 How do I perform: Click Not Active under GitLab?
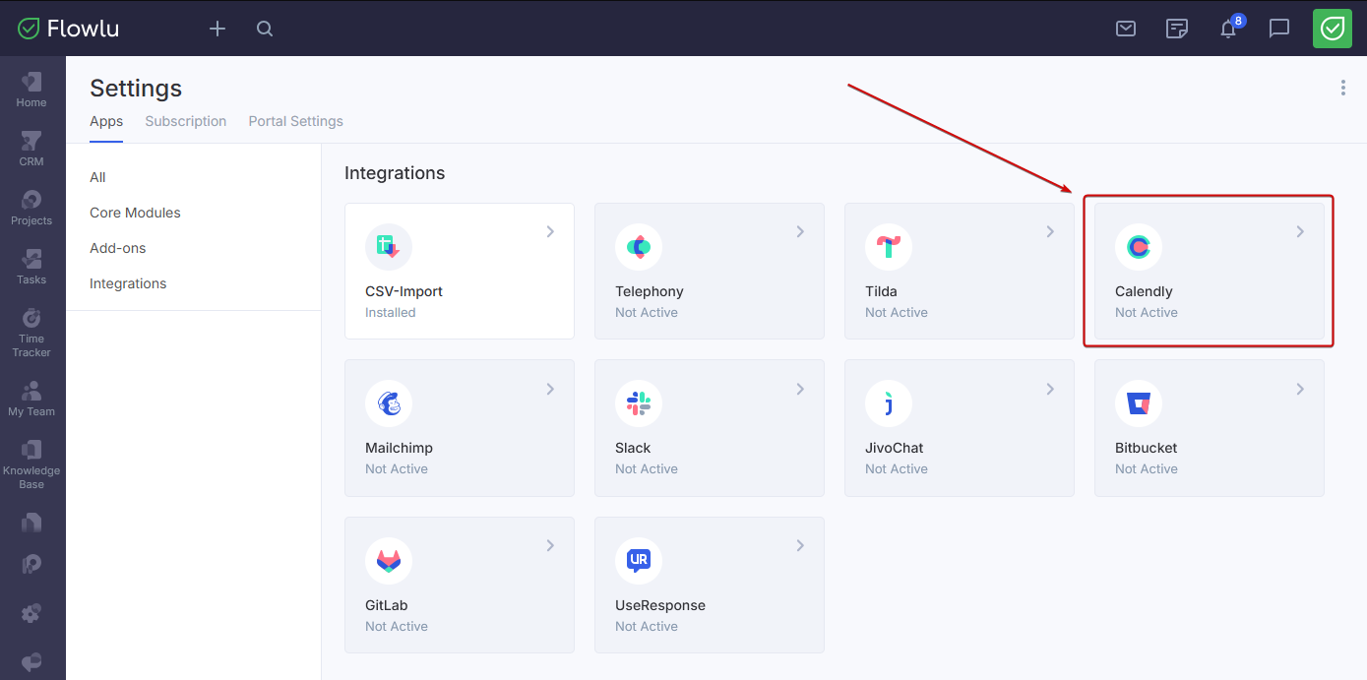397,626
